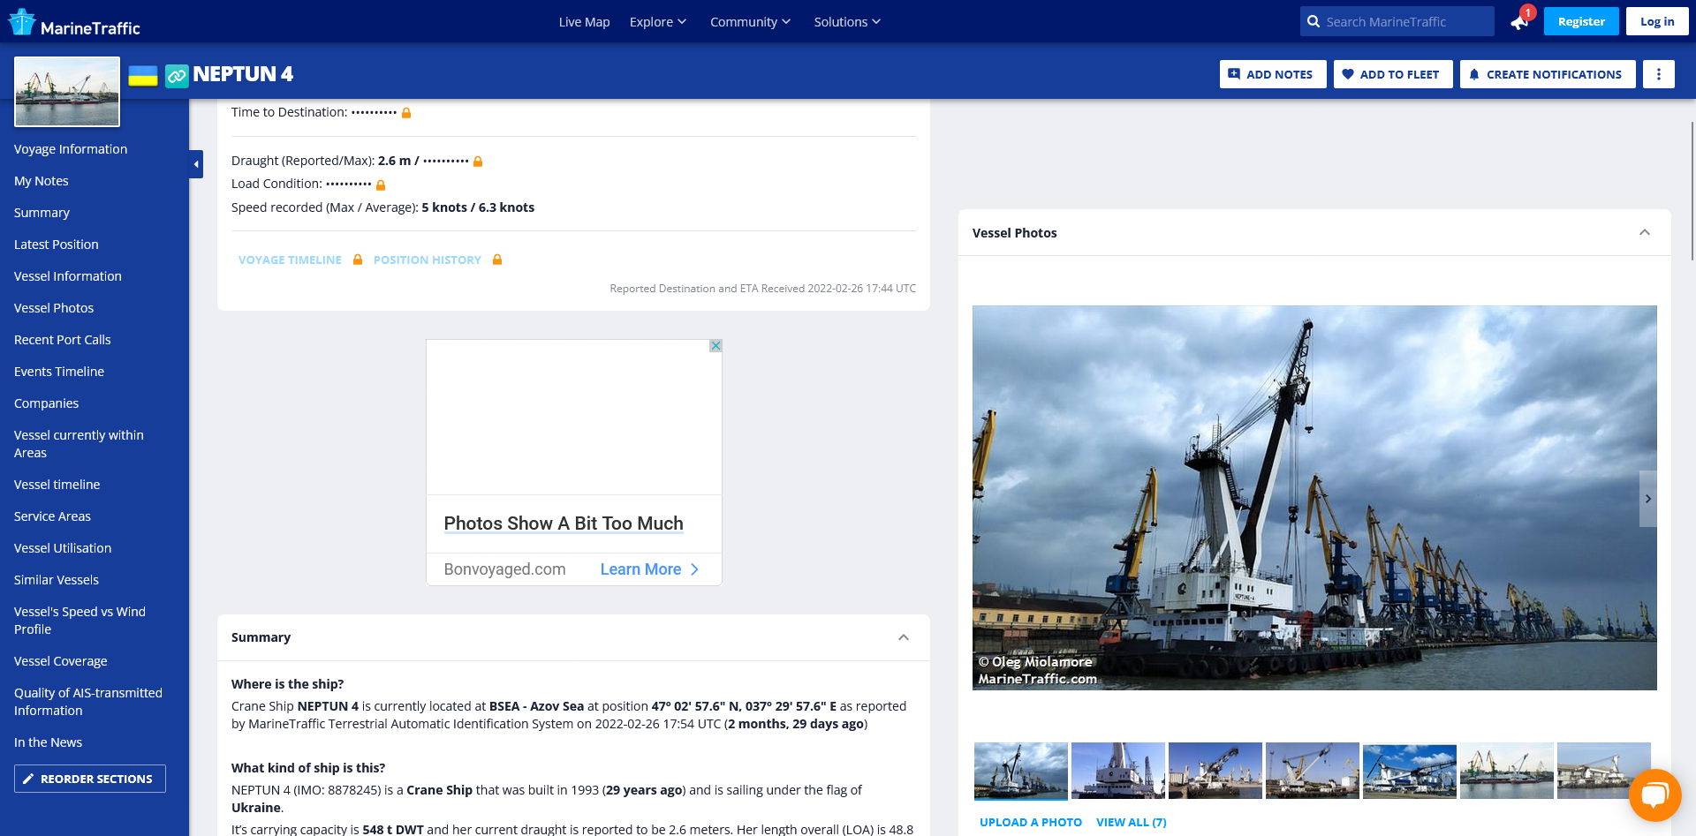Collapse the Summary section chevron
This screenshot has width=1696, height=836.
point(904,637)
